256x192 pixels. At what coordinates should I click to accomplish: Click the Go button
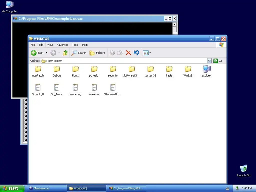(218, 61)
